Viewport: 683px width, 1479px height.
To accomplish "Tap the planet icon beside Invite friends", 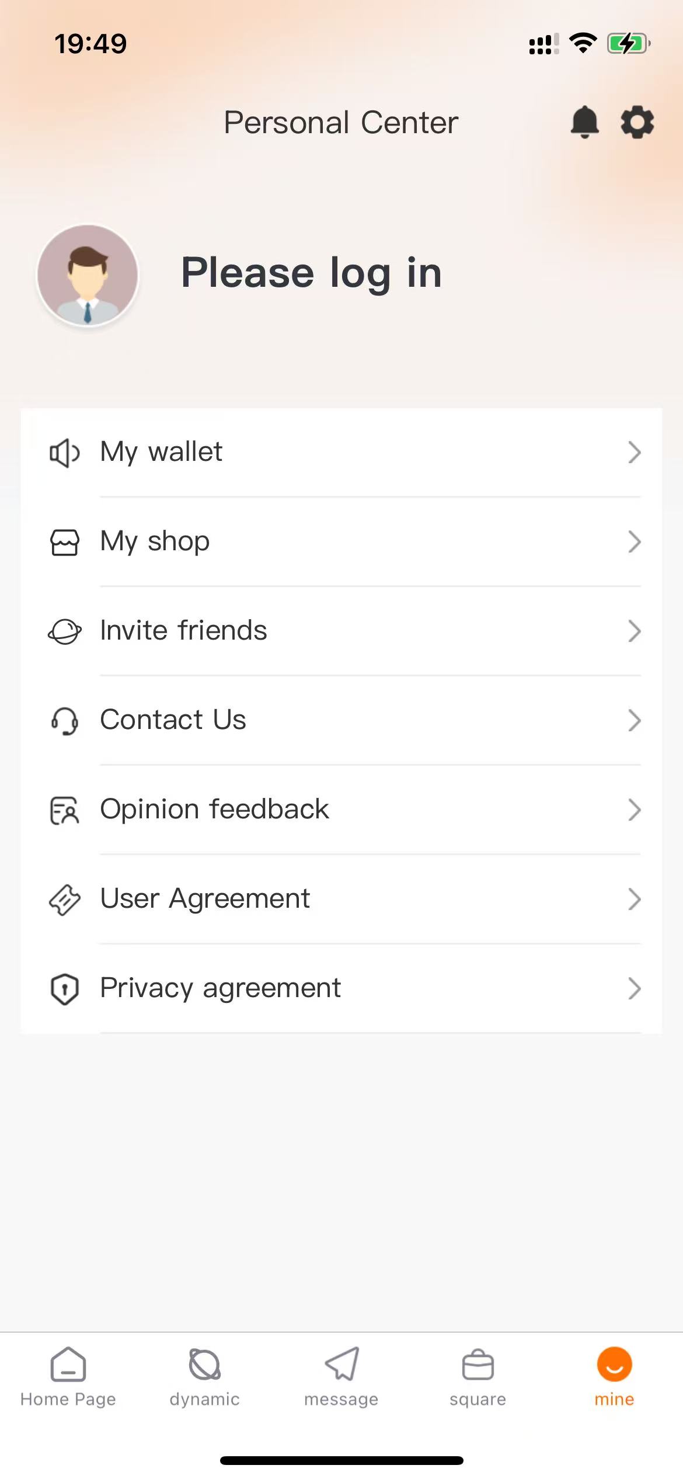I will point(64,631).
